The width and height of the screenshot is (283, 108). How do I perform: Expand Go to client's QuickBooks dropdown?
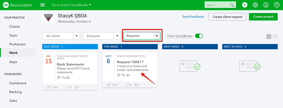pos(71,5)
